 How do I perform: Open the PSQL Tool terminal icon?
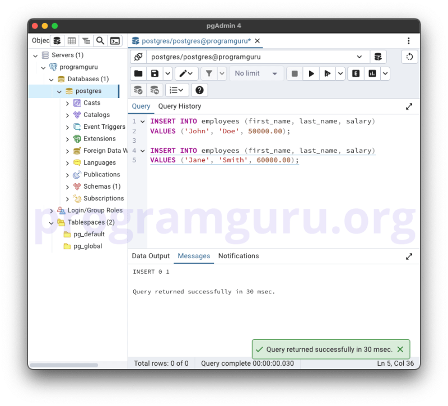115,41
